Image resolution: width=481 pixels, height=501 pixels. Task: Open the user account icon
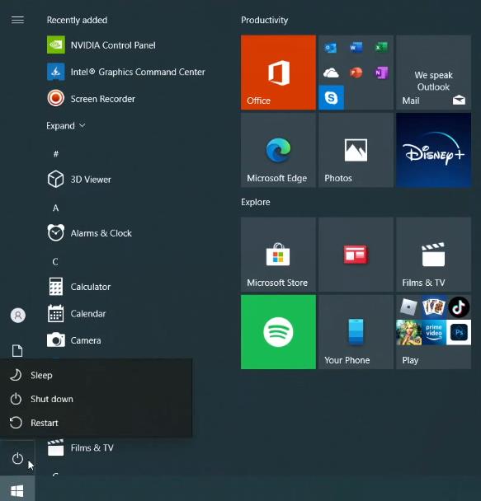coord(18,316)
